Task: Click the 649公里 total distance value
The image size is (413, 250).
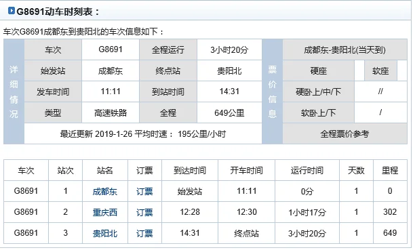Action: point(229,113)
